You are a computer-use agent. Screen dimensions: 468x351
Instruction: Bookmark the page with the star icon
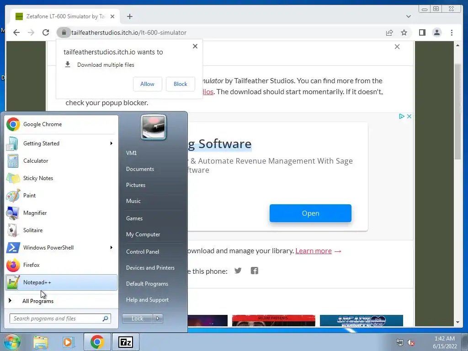tap(404, 32)
